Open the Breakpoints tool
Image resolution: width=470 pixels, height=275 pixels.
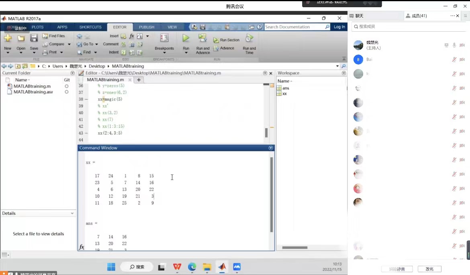pos(164,38)
